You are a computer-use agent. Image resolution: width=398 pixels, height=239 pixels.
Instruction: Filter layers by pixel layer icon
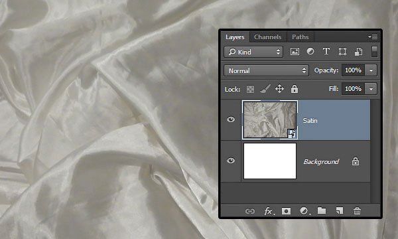[295, 52]
